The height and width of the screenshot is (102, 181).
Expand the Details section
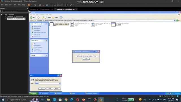click(x=46, y=56)
